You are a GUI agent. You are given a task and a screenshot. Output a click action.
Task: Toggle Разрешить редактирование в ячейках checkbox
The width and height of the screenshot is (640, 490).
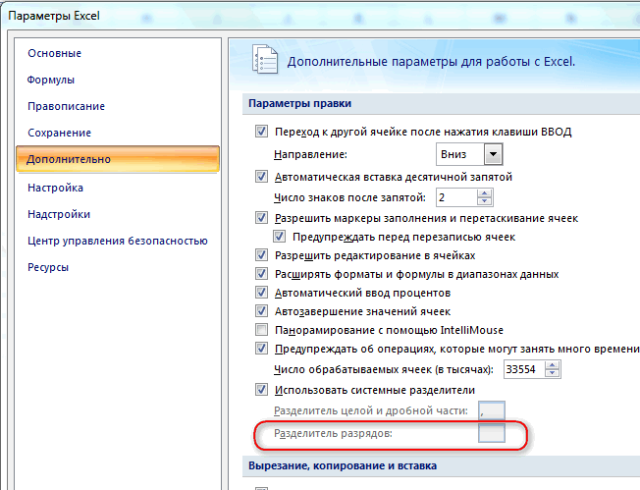click(261, 255)
